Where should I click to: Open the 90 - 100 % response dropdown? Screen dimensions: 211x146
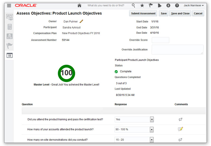(152, 130)
